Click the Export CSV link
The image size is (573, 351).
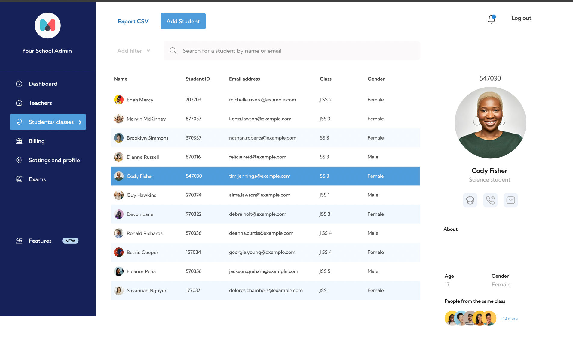point(133,21)
